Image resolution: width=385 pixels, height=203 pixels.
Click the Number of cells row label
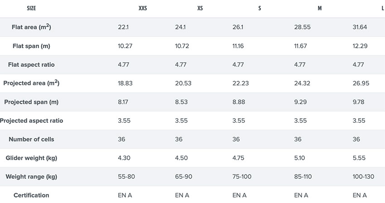coord(31,139)
